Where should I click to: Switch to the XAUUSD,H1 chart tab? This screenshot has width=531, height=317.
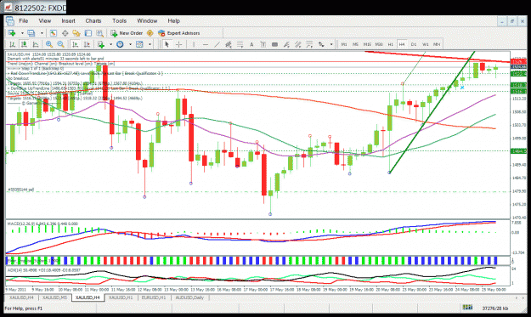121,297
